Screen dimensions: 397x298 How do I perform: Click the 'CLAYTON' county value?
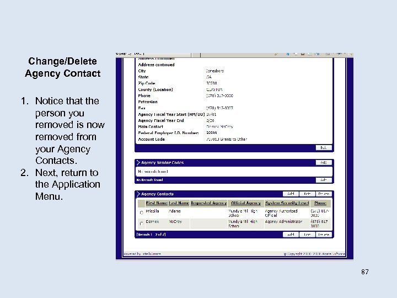pos(214,89)
